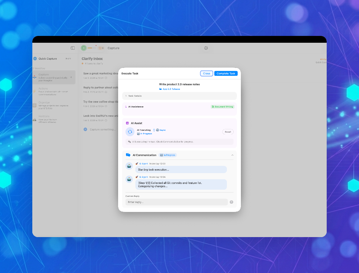The height and width of the screenshot is (273, 359).
Task: Select the Horizons mountain icon
Action: 34,119
